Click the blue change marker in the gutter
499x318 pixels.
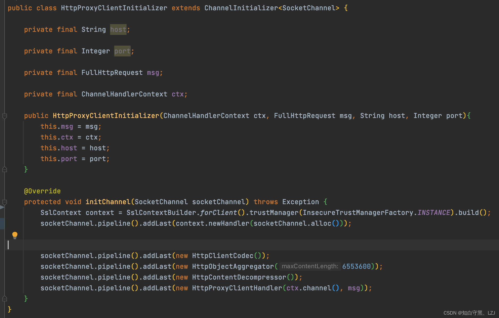point(2,223)
